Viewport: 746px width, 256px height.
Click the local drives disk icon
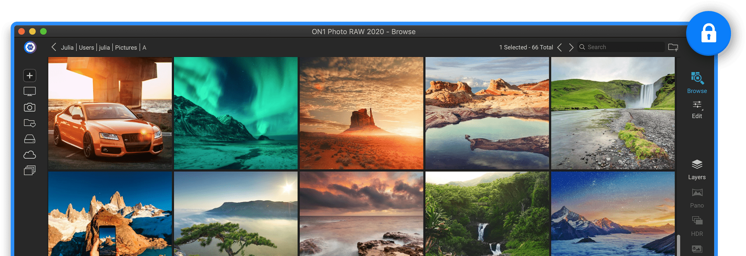[30, 139]
